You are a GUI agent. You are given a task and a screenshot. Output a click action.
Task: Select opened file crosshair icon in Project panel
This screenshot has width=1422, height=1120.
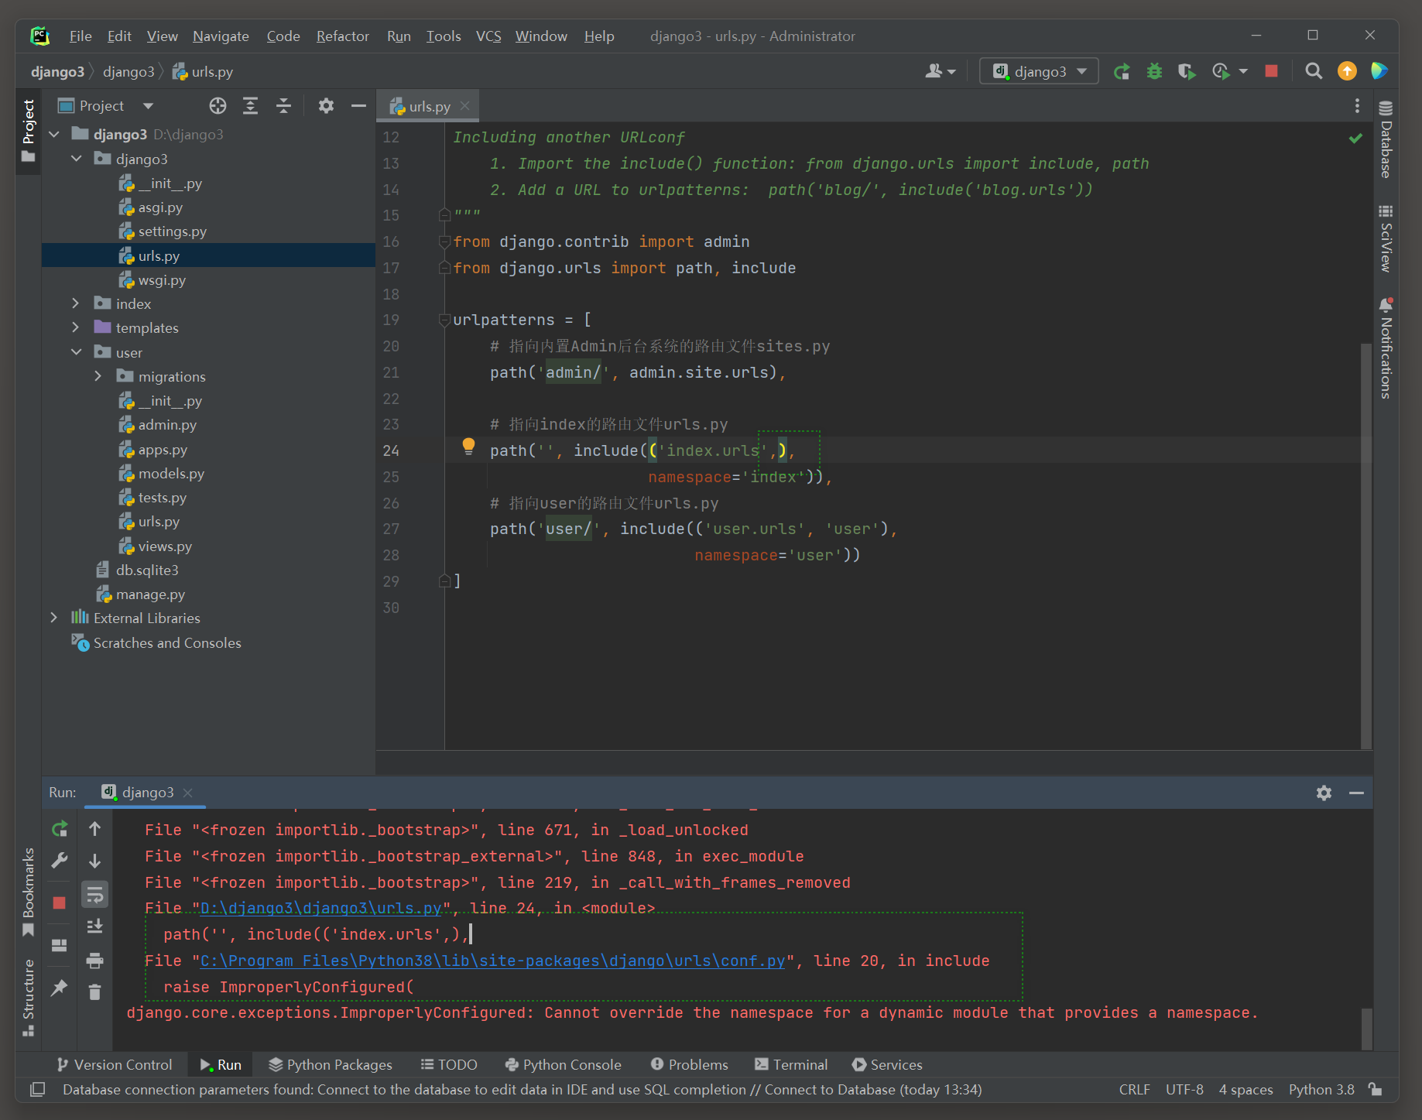click(218, 106)
